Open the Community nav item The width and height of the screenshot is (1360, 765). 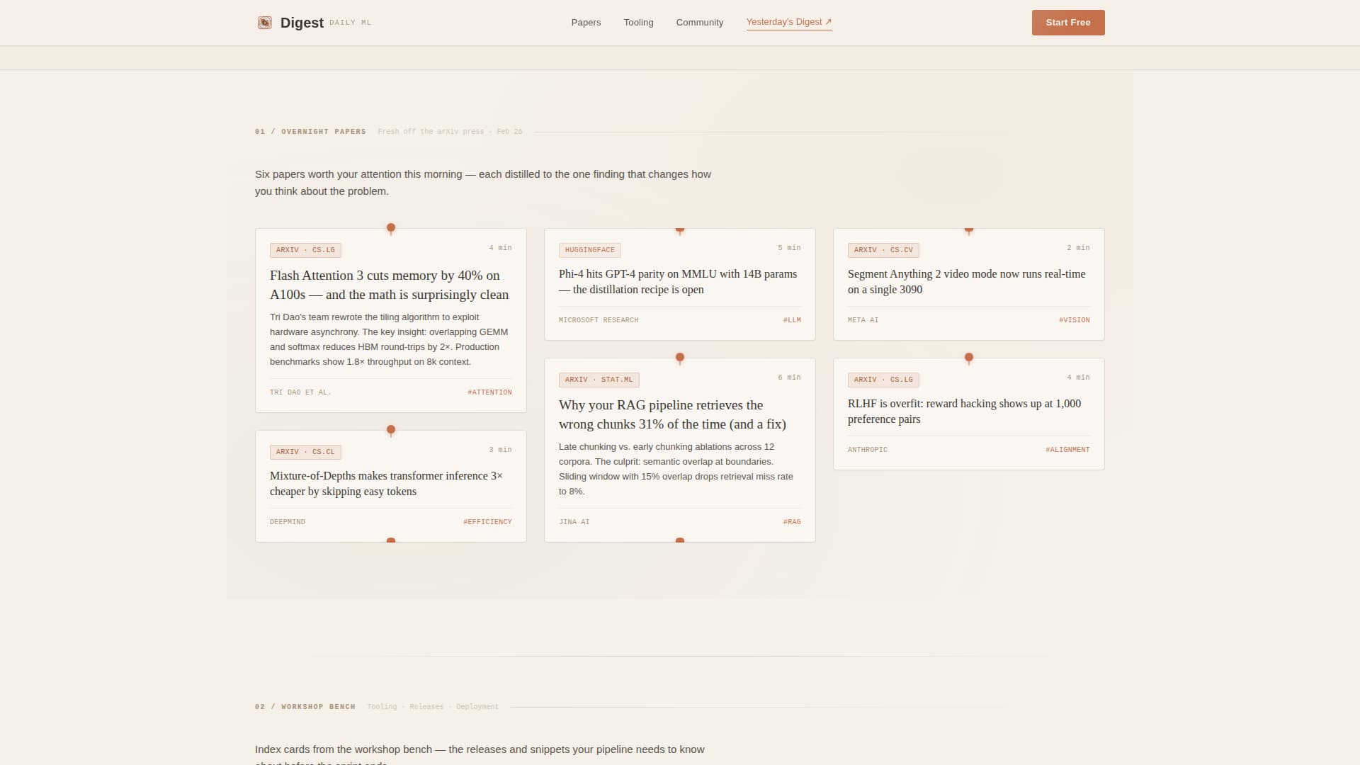699,23
